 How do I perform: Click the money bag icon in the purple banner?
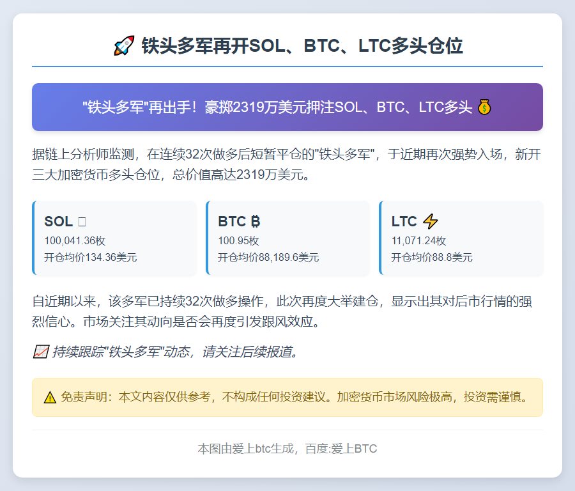pyautogui.click(x=485, y=107)
